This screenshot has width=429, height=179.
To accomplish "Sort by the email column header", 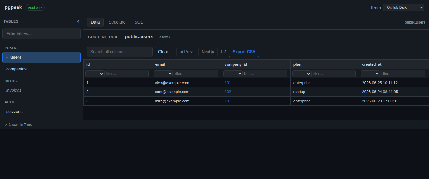I will coord(187,64).
